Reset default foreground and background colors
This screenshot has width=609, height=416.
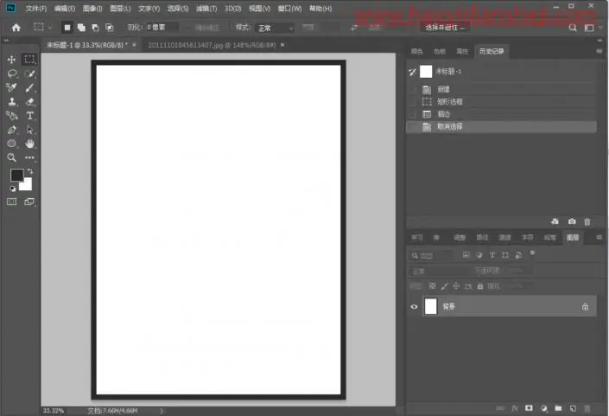[x=12, y=189]
